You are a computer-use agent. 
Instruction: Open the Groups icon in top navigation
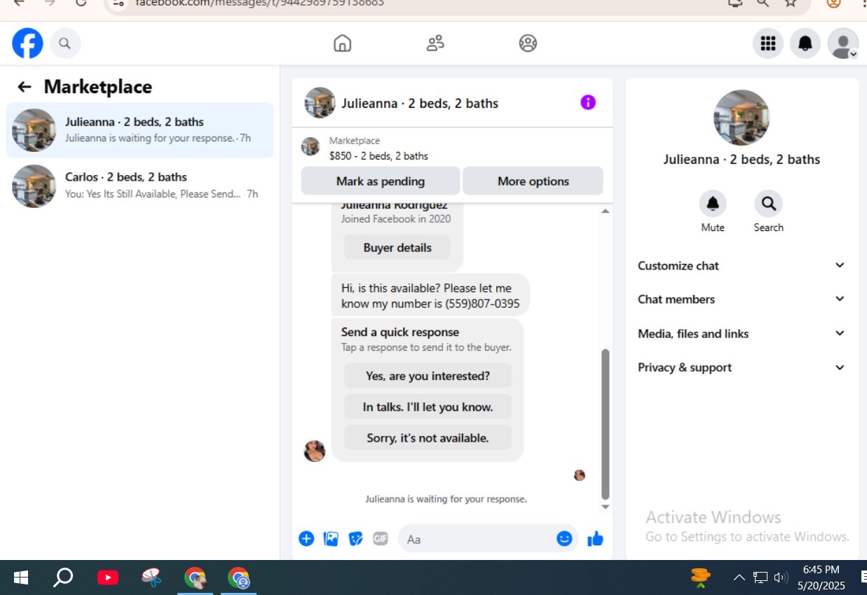tap(528, 43)
